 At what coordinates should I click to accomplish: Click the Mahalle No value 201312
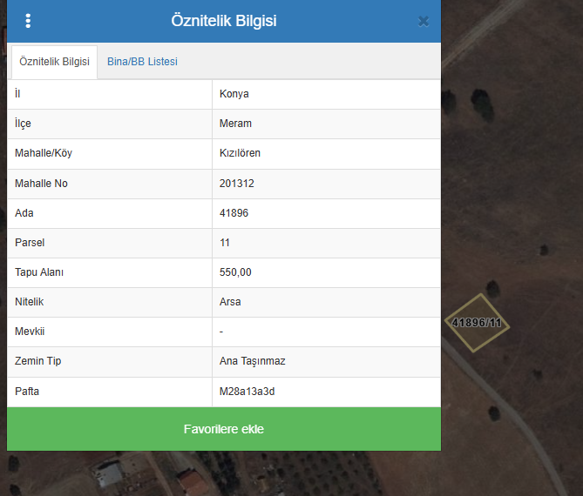coord(237,184)
